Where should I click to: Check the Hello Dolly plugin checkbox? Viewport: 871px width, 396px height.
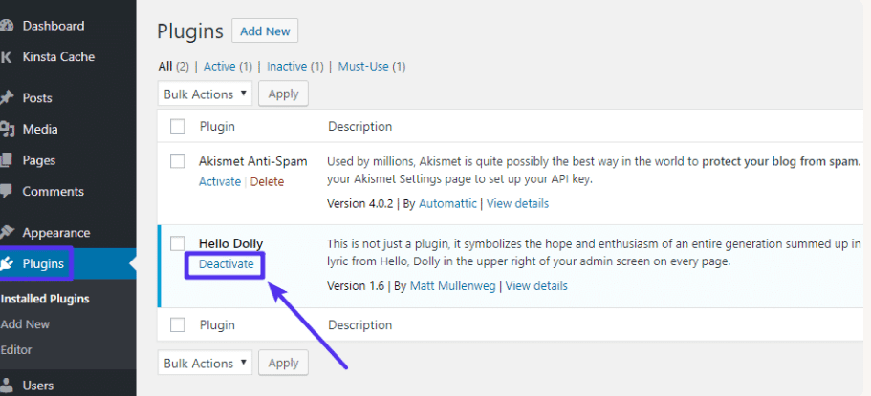[x=177, y=243]
